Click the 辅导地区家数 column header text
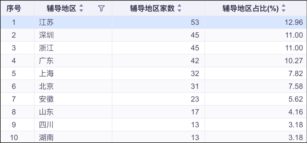Viewport: 307px width, 143px height. click(x=152, y=9)
